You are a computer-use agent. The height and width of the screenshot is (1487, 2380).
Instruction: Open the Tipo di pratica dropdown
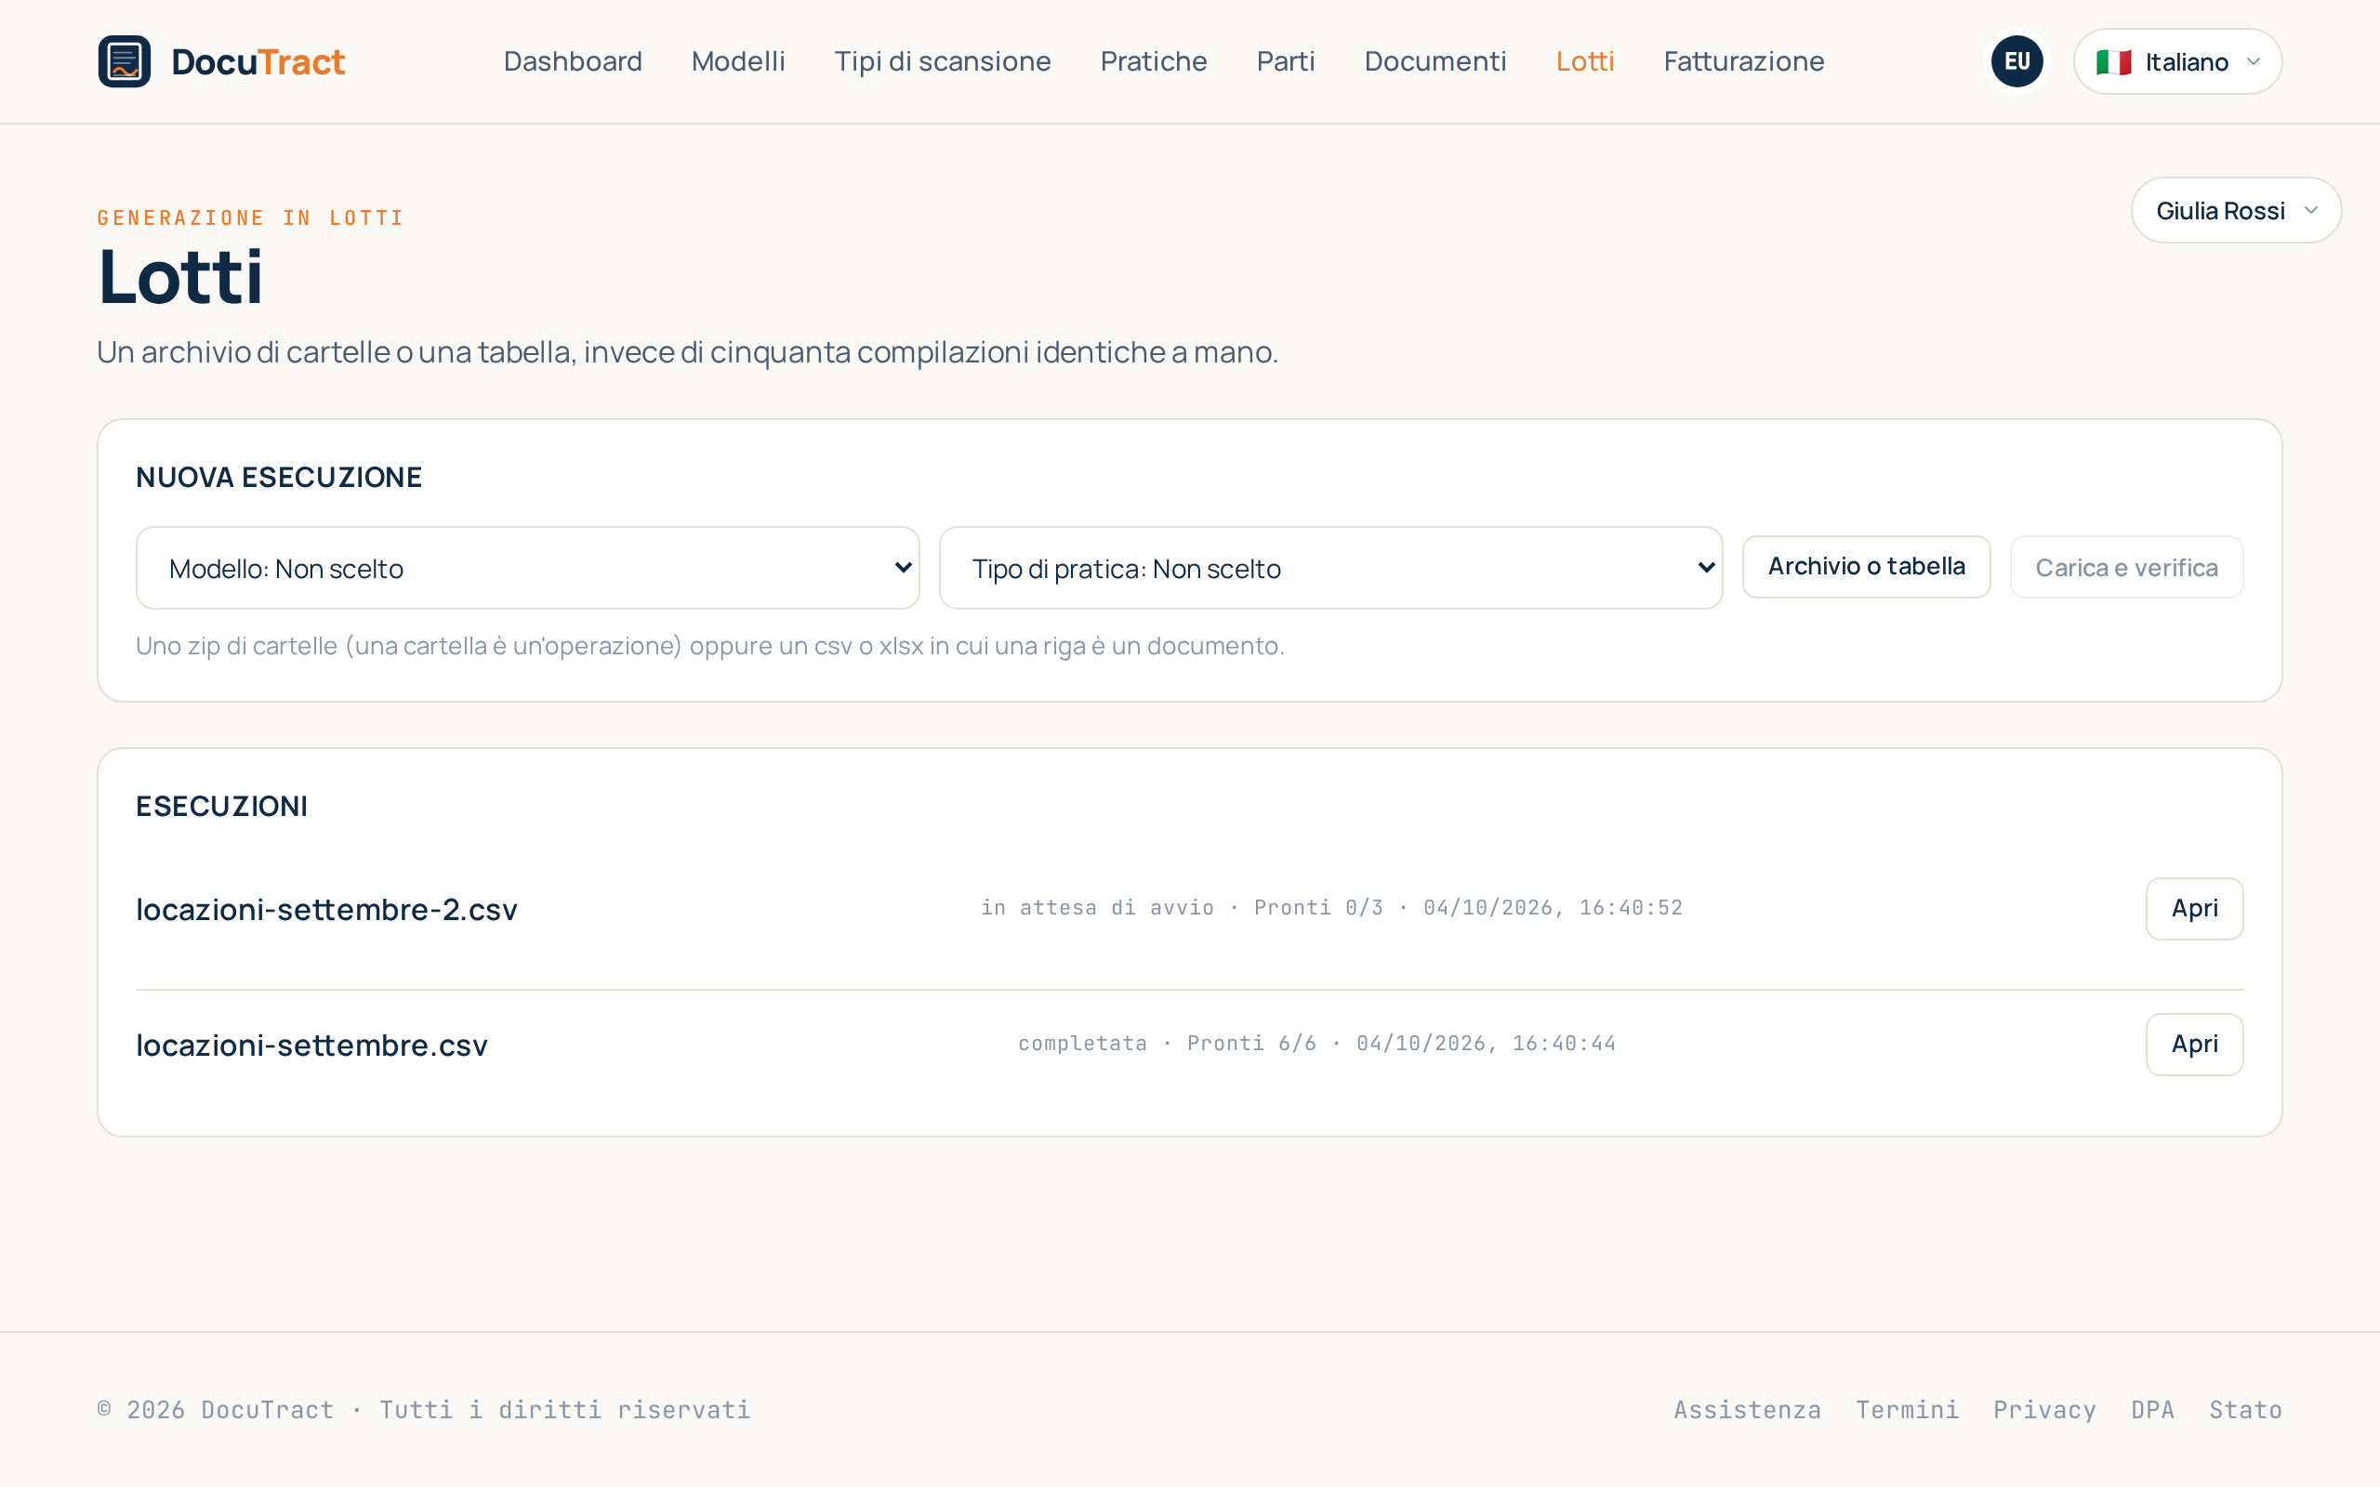point(1330,568)
